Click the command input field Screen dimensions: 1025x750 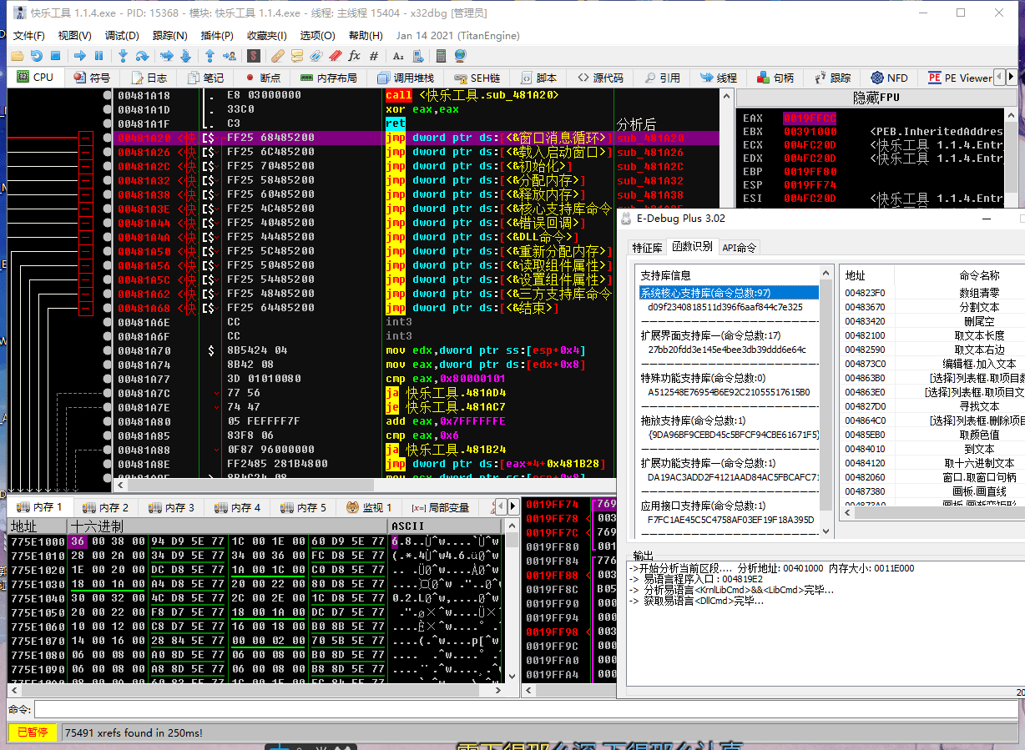click(x=526, y=709)
